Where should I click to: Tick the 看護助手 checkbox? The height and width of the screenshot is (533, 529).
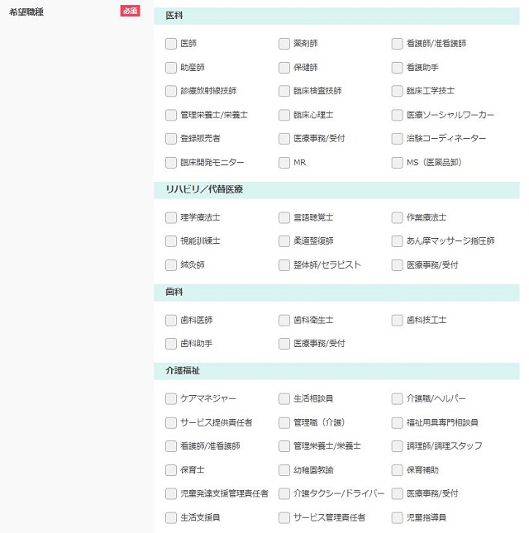[397, 67]
